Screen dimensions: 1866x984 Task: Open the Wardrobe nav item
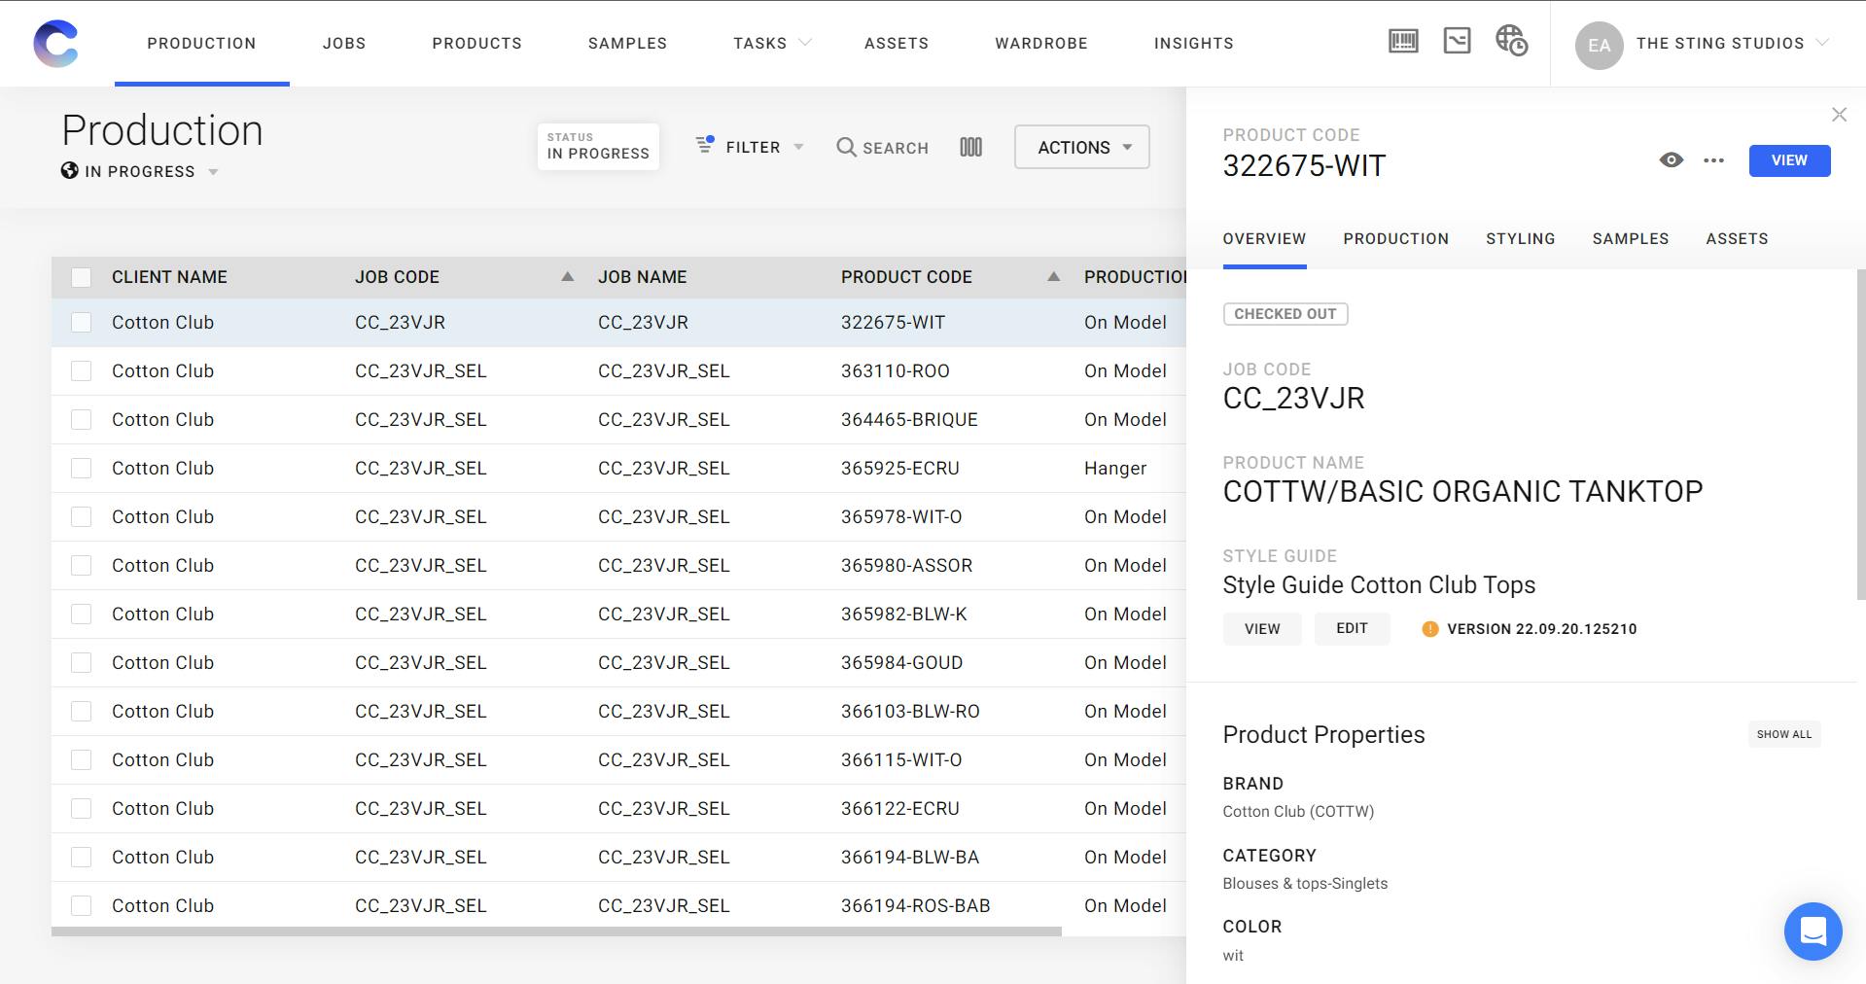click(x=1040, y=43)
